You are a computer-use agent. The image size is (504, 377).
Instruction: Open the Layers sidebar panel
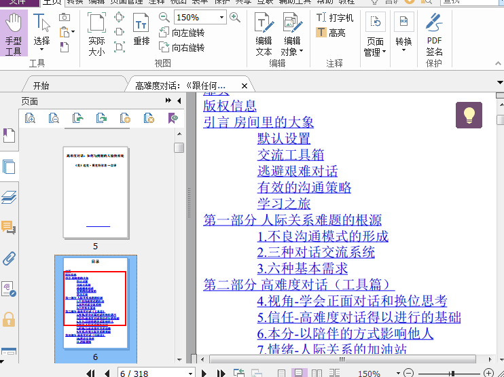point(9,197)
